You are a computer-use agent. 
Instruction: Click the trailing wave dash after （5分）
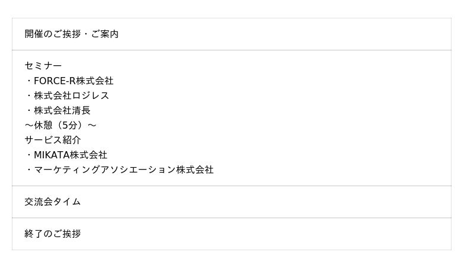(x=91, y=125)
